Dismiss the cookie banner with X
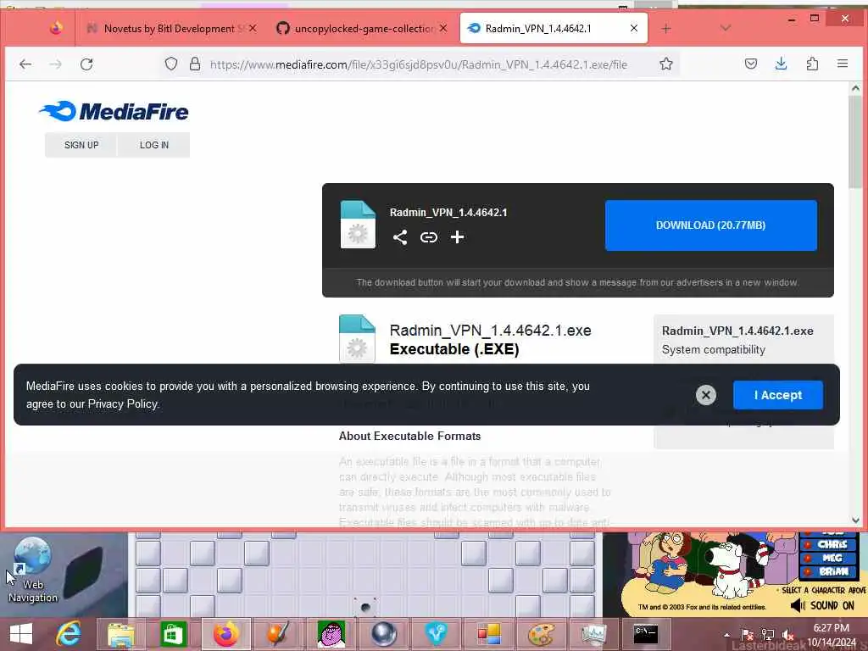868x651 pixels. [706, 395]
